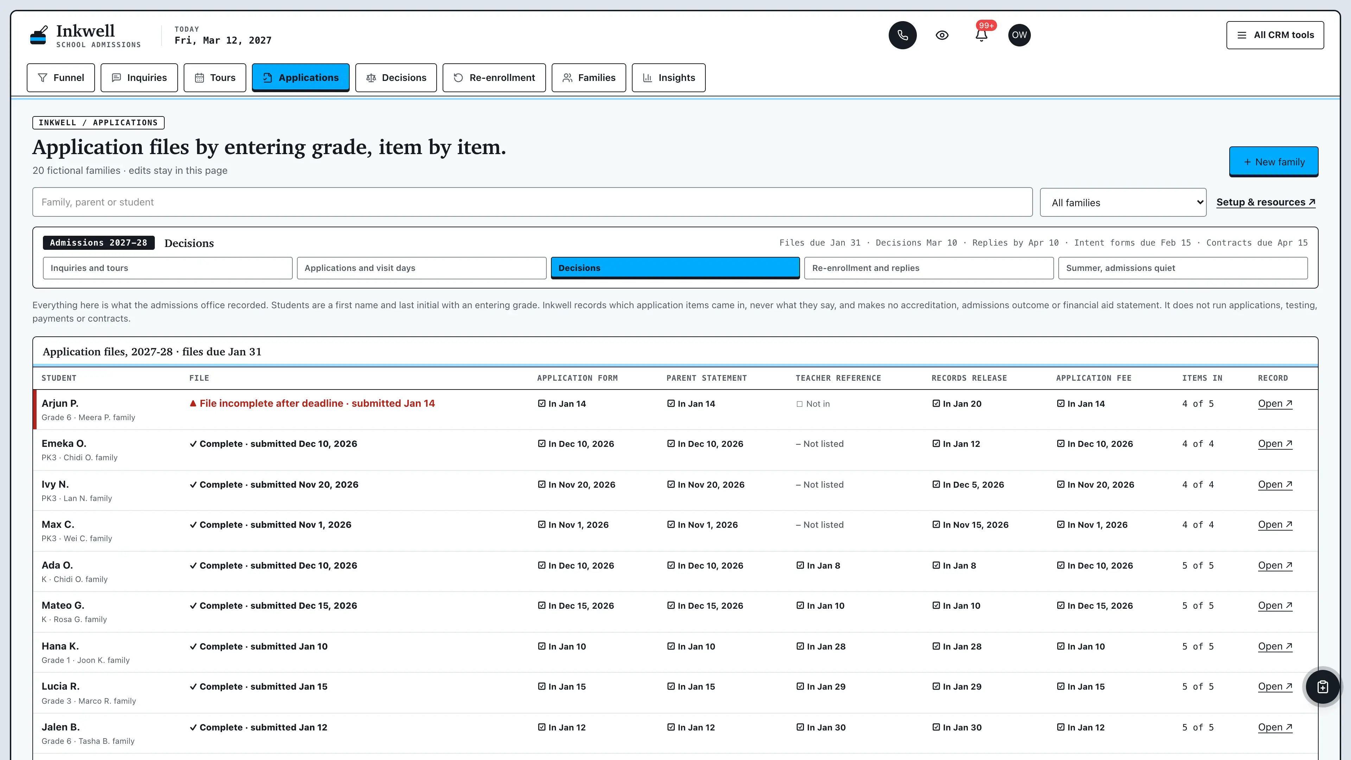The height and width of the screenshot is (760, 1351).
Task: Select the Summer, admissions quiet phase
Action: coord(1182,268)
